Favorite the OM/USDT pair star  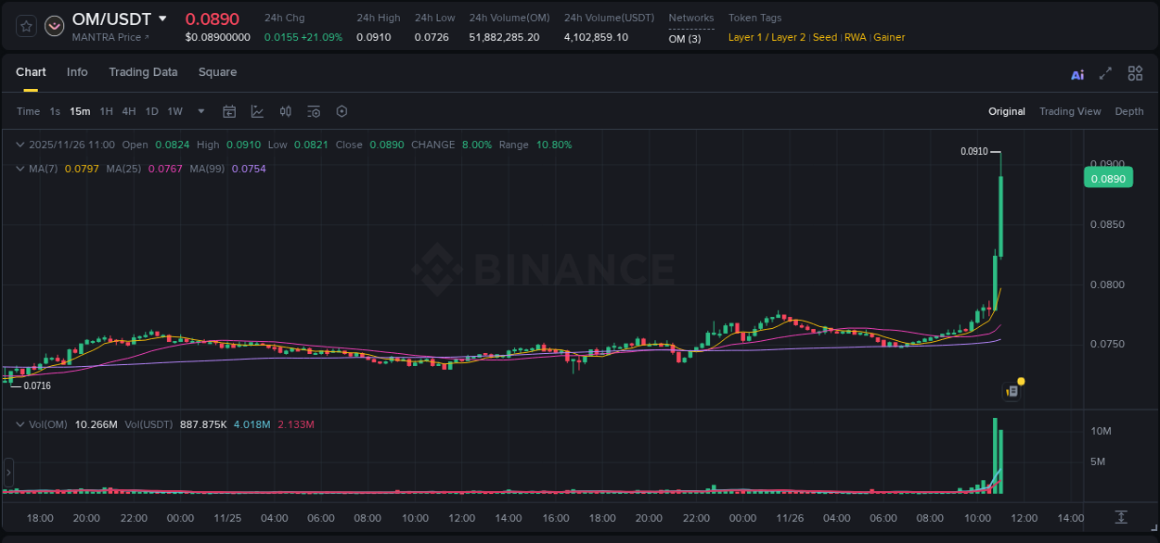25,25
